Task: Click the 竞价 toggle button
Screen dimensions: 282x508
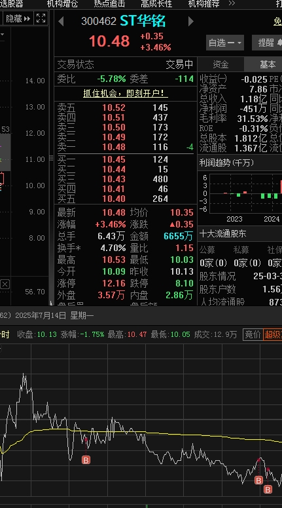Action: tap(253, 334)
